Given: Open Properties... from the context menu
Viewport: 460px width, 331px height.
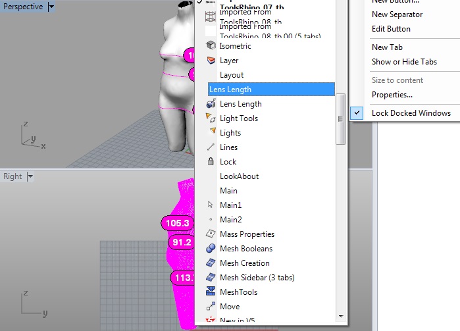Looking at the screenshot, I should coord(392,95).
